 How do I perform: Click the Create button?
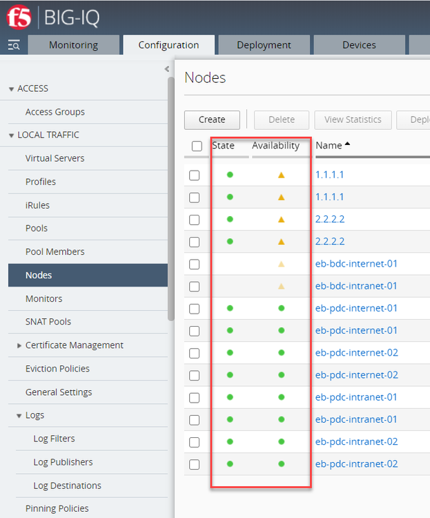[x=212, y=119]
